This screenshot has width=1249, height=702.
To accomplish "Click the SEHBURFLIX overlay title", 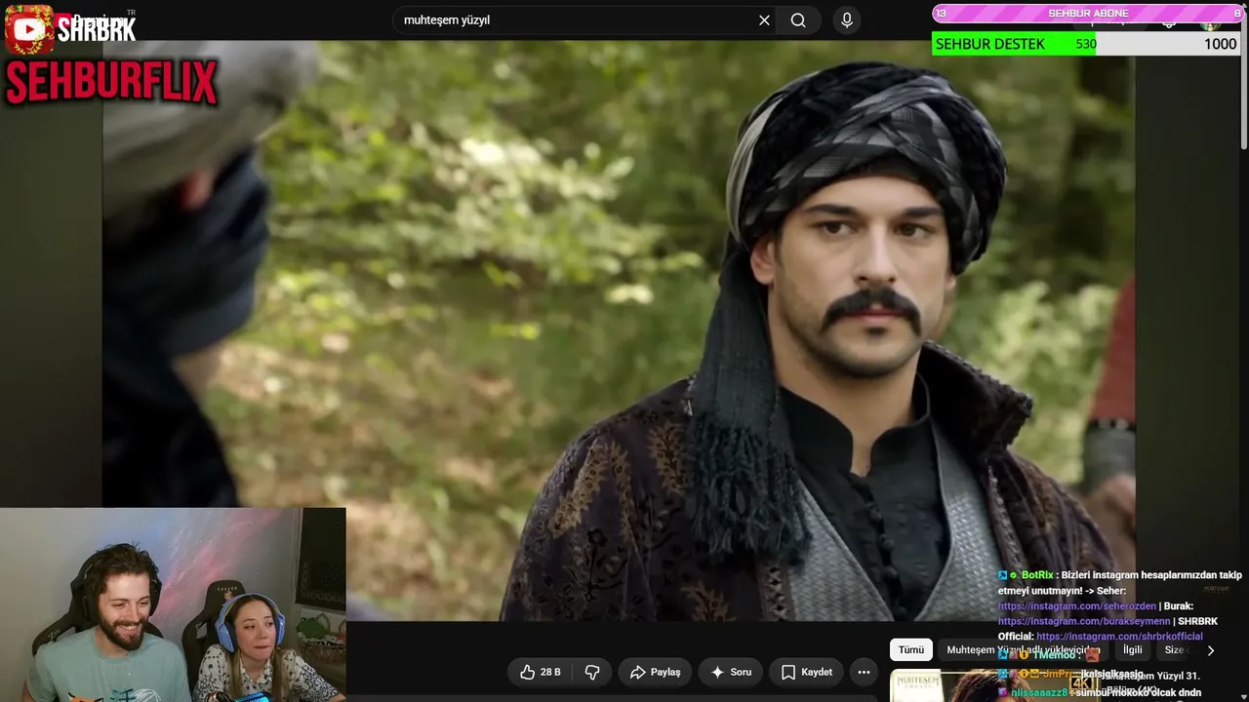I will click(111, 83).
